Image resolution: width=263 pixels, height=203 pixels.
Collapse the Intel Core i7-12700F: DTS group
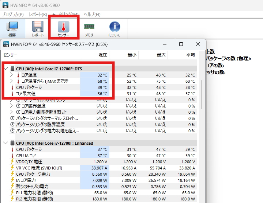(x=6, y=69)
